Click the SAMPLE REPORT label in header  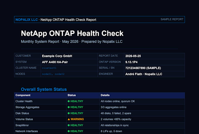click(172, 19)
